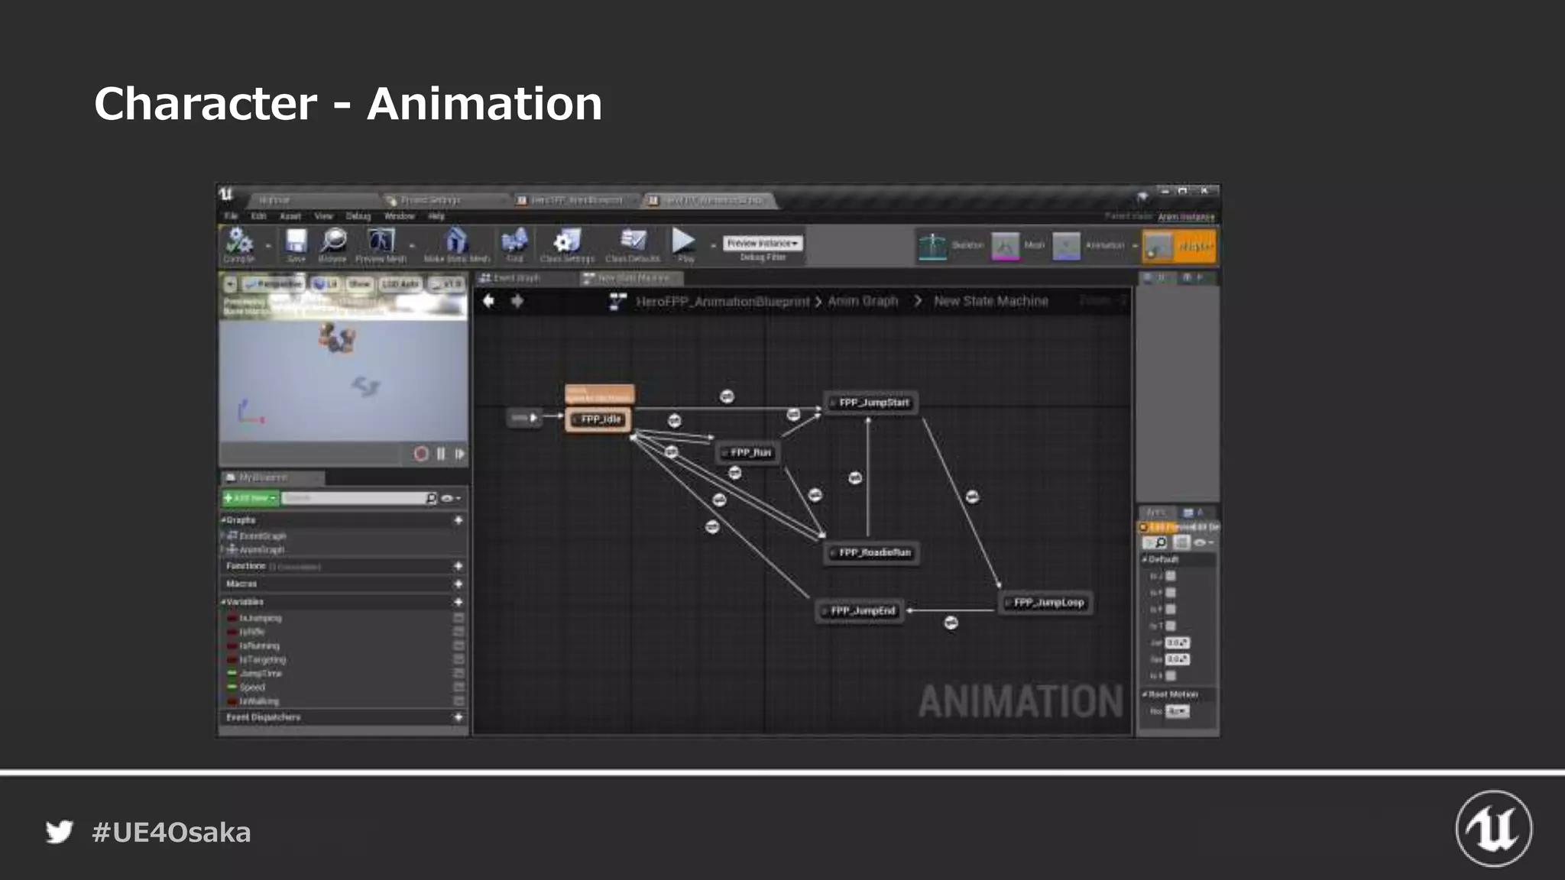Add a new function with Functions plus icon

coord(458,566)
